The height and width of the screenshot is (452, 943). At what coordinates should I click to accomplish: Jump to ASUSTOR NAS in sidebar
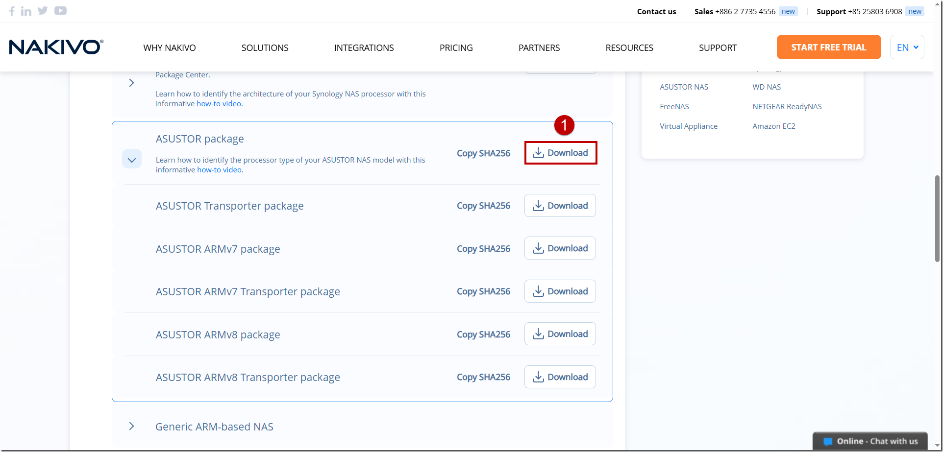tap(684, 87)
